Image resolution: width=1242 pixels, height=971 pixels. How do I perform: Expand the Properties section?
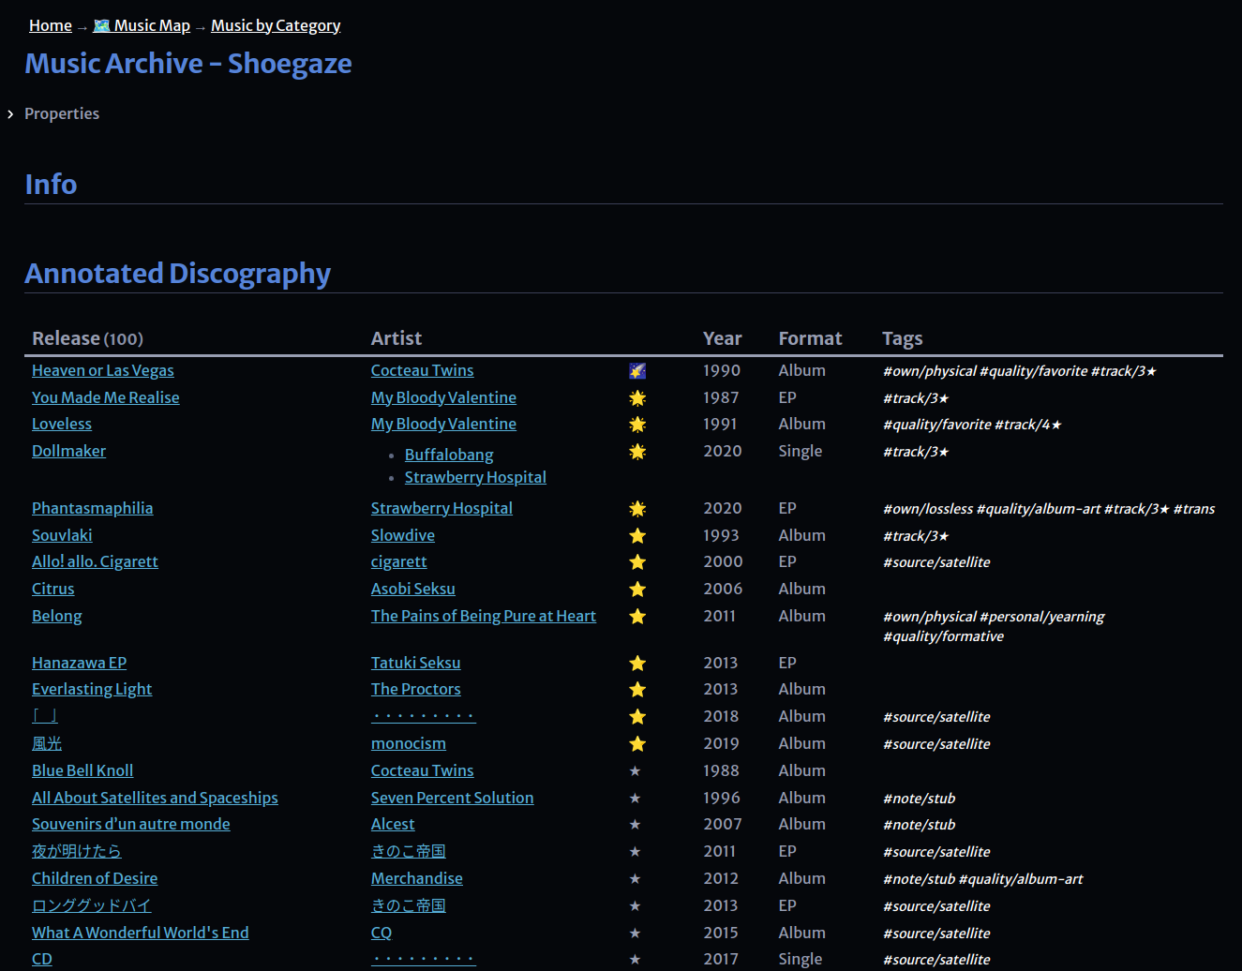click(10, 113)
